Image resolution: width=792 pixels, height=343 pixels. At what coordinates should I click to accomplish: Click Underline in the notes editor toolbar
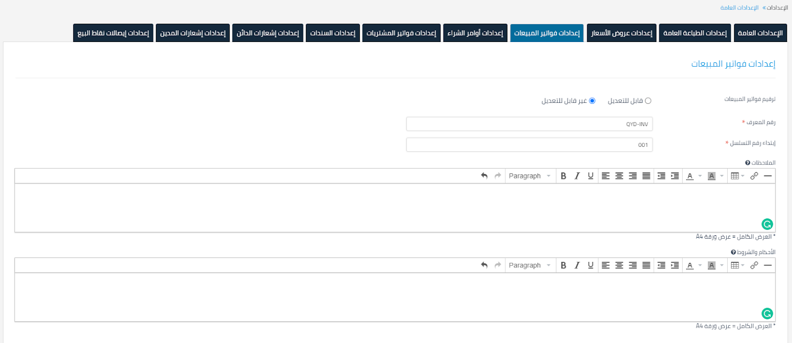coord(591,176)
